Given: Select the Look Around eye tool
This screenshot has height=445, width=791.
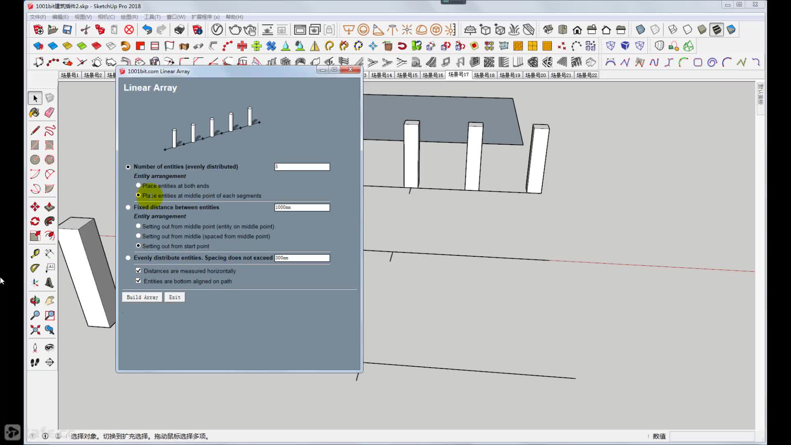Looking at the screenshot, I should (49, 348).
